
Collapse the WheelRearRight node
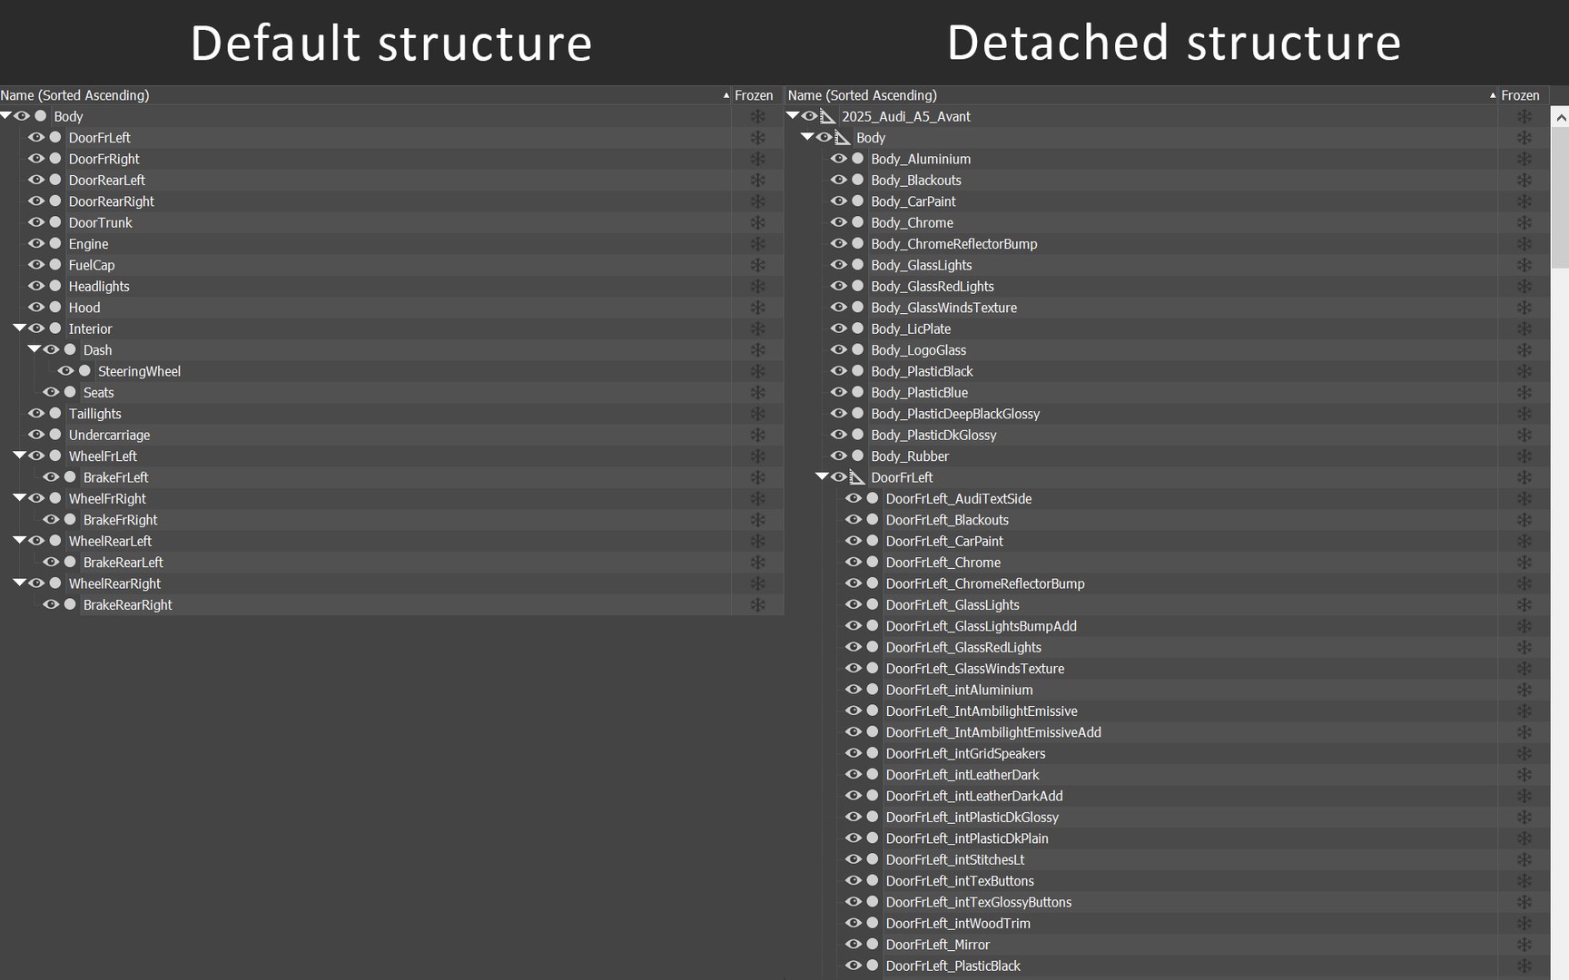point(20,583)
